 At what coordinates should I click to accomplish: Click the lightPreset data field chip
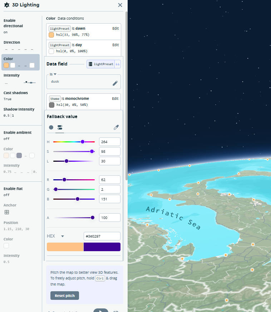100,64
